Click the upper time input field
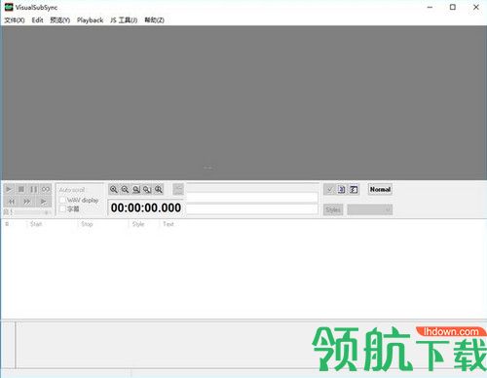Screen dimensions: 487x378 pos(252,197)
